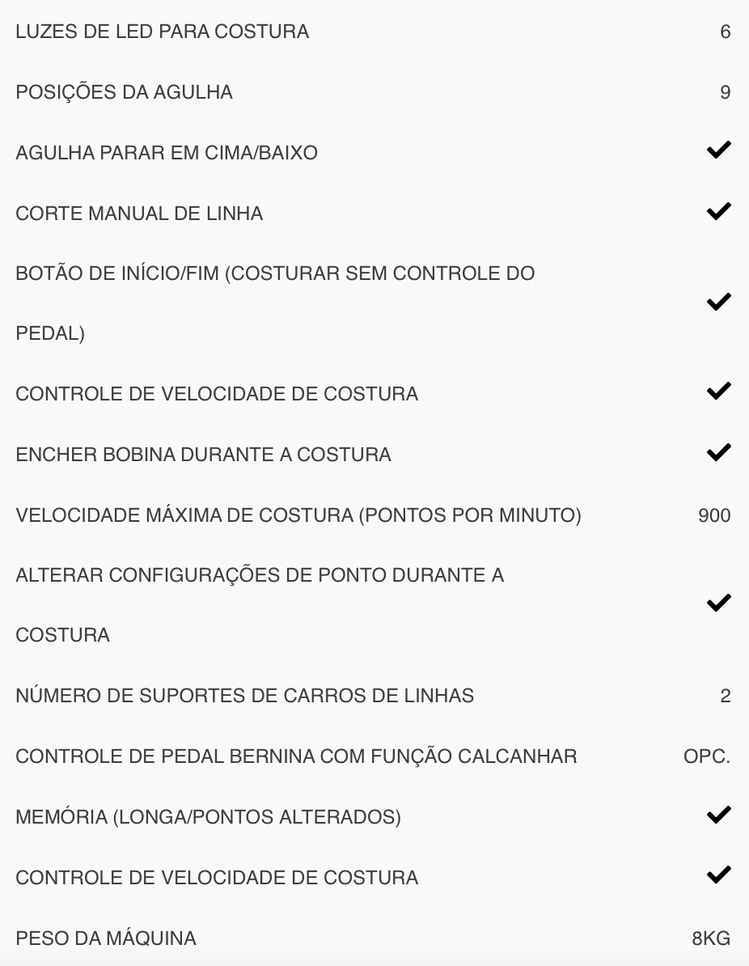Select the 8KG machine weight value
This screenshot has height=966, width=749.
(711, 938)
